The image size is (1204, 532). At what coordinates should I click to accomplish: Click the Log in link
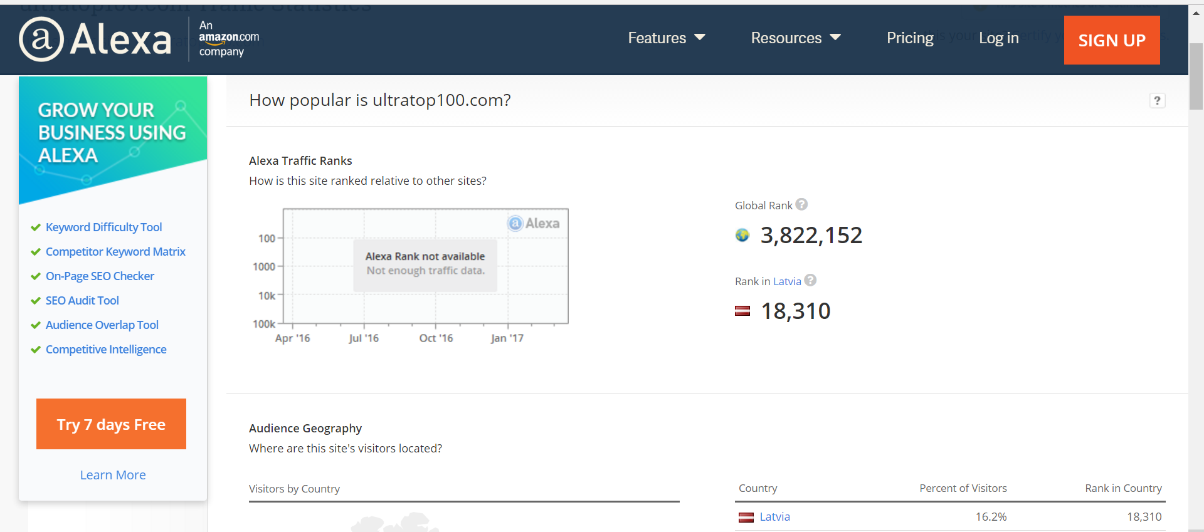click(x=999, y=38)
